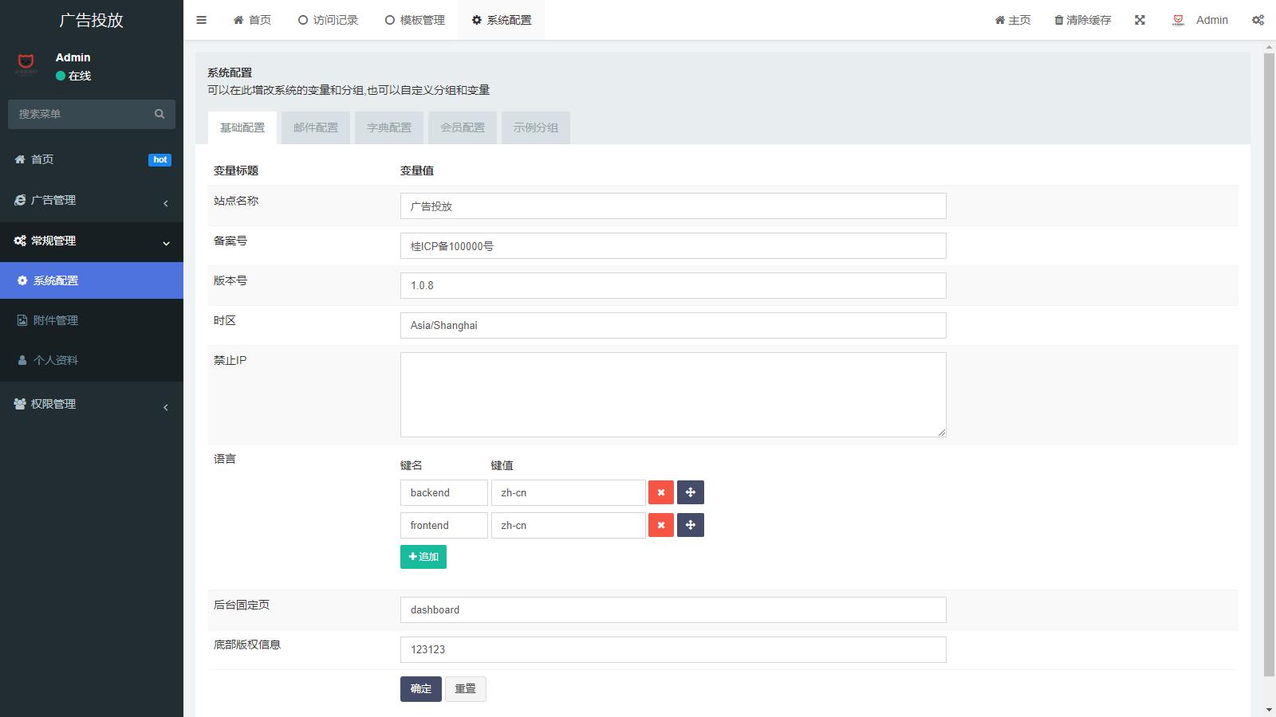Open the 访问记录 top tab
Viewport: 1276px width, 717px height.
pos(328,20)
